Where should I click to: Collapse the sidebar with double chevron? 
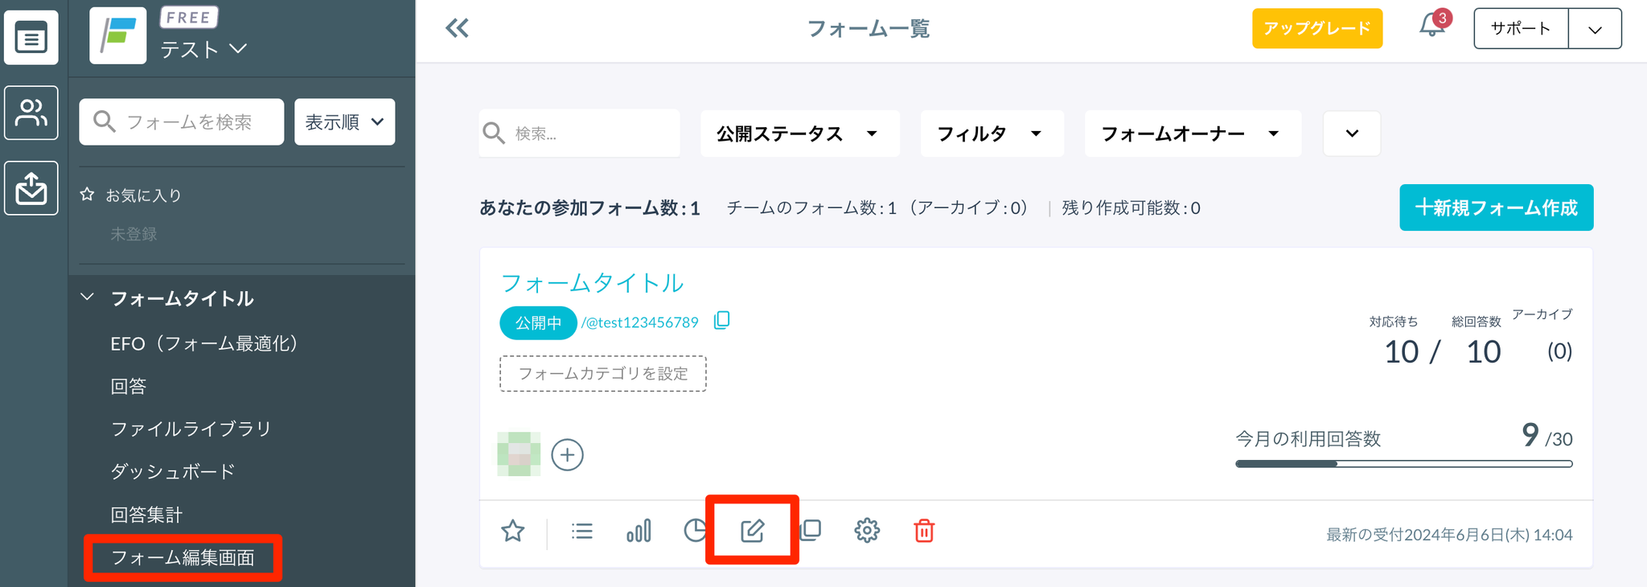click(457, 29)
